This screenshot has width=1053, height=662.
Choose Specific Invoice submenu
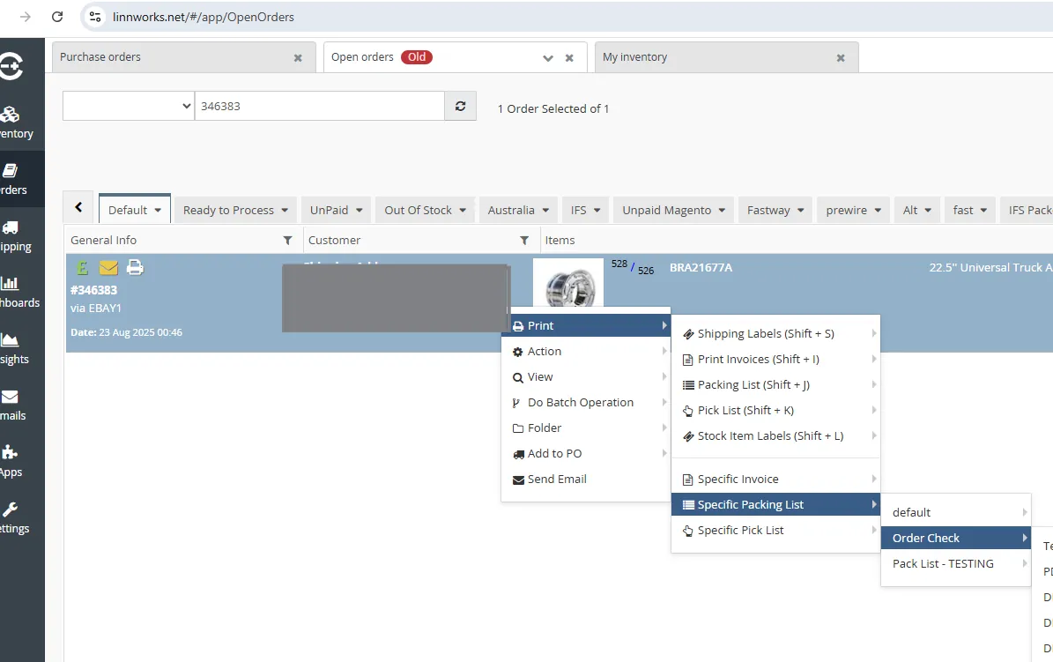point(775,480)
